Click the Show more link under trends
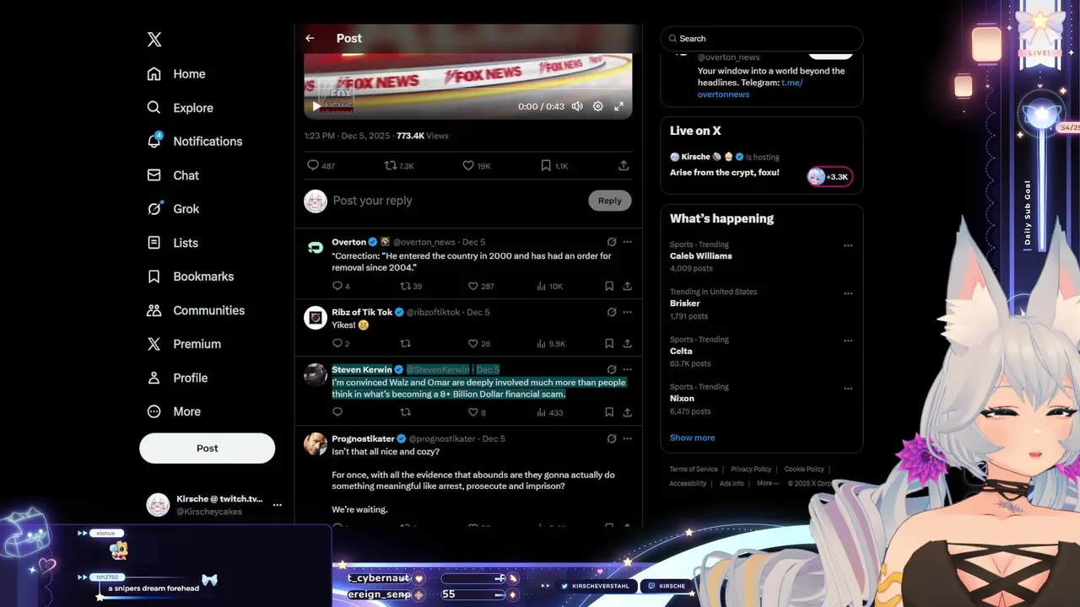 pyautogui.click(x=692, y=438)
